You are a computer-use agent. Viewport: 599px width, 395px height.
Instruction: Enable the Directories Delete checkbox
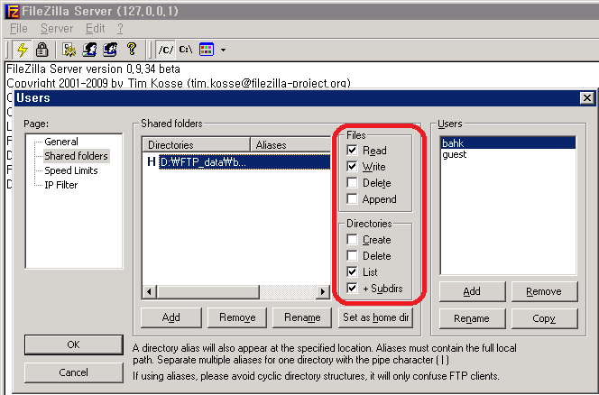(x=352, y=255)
